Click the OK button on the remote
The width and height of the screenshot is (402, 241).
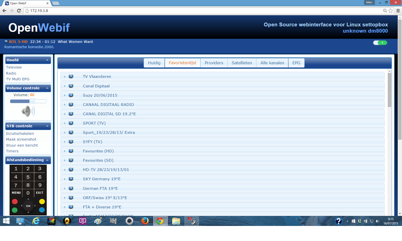[28, 206]
